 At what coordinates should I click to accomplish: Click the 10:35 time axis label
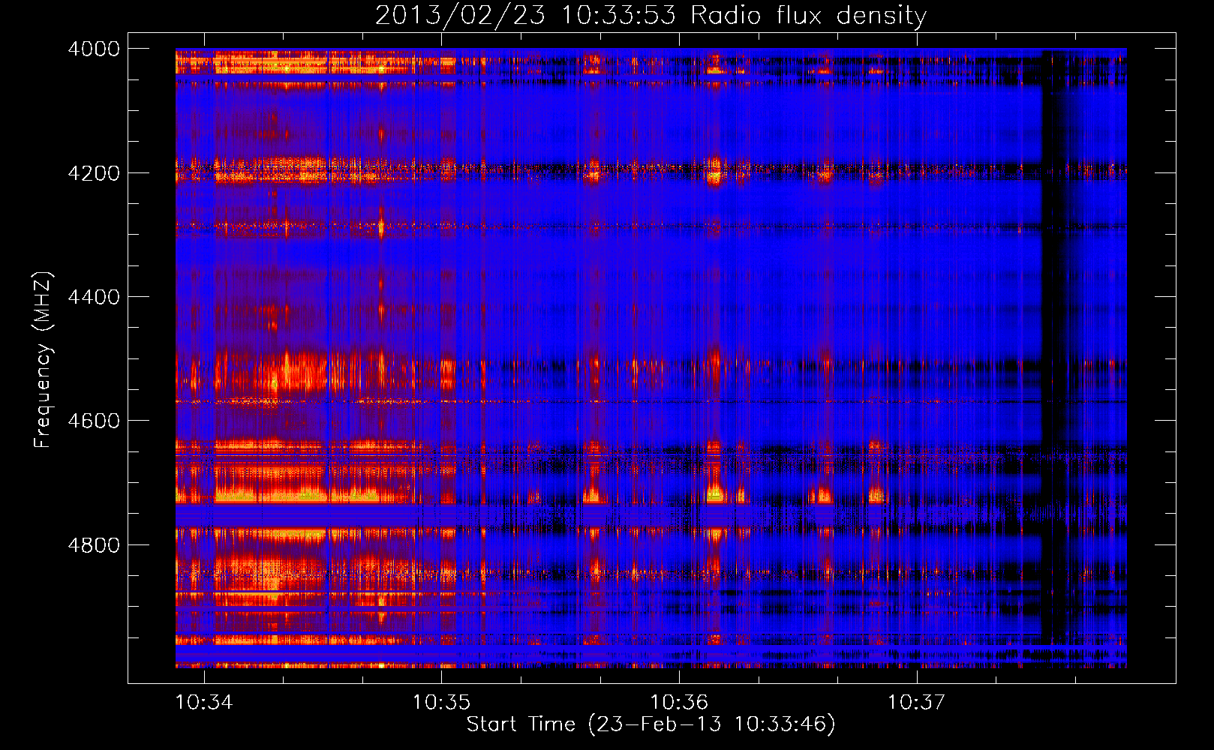(442, 702)
